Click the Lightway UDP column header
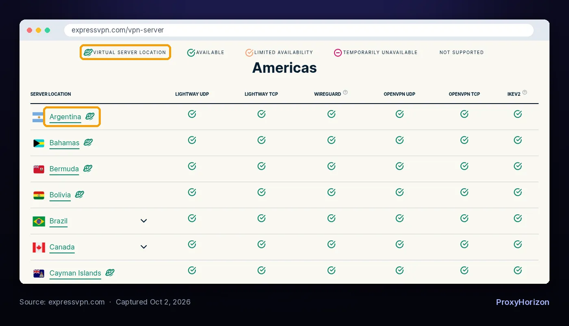Screen dimensions: 569x326 [192, 94]
